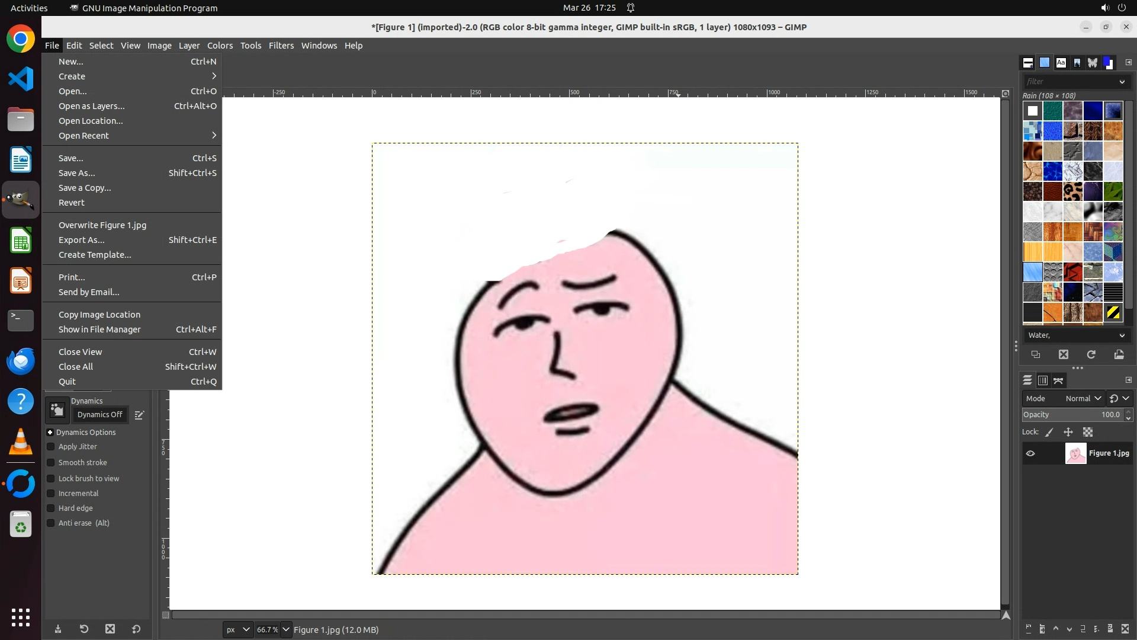The width and height of the screenshot is (1137, 640).
Task: Click the edit dynamics icon
Action: (x=139, y=415)
